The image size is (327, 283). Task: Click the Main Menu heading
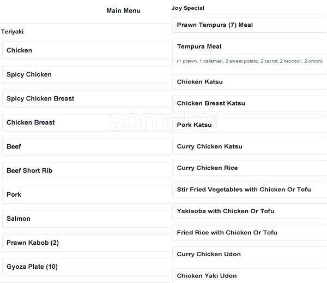[x=123, y=11]
